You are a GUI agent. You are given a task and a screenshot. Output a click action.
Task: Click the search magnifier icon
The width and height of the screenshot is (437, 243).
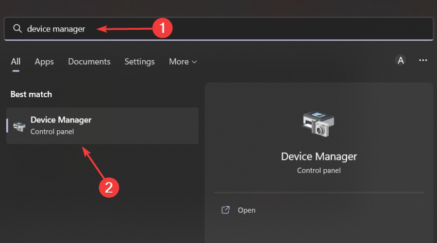pos(17,29)
